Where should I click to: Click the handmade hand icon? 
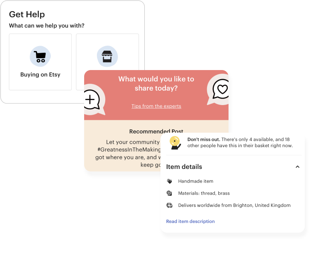click(170, 181)
